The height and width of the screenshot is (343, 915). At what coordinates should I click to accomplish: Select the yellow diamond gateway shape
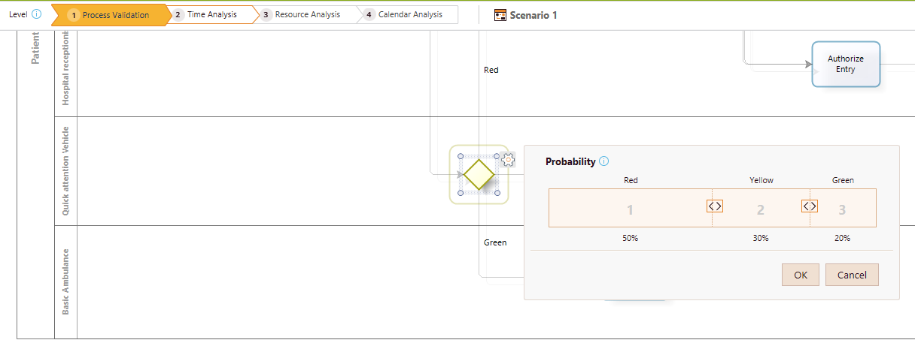click(479, 174)
